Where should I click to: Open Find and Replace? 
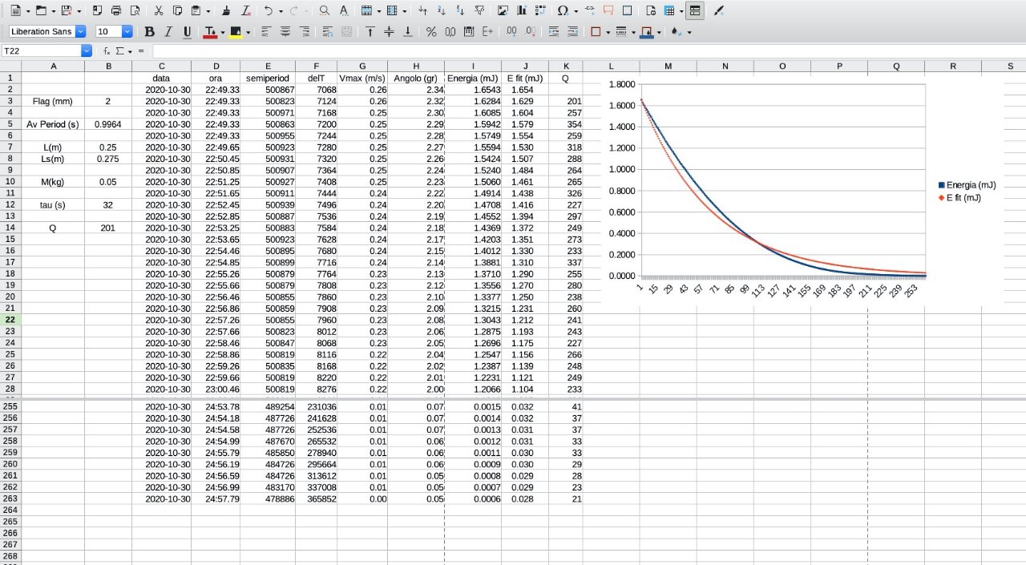click(x=324, y=11)
